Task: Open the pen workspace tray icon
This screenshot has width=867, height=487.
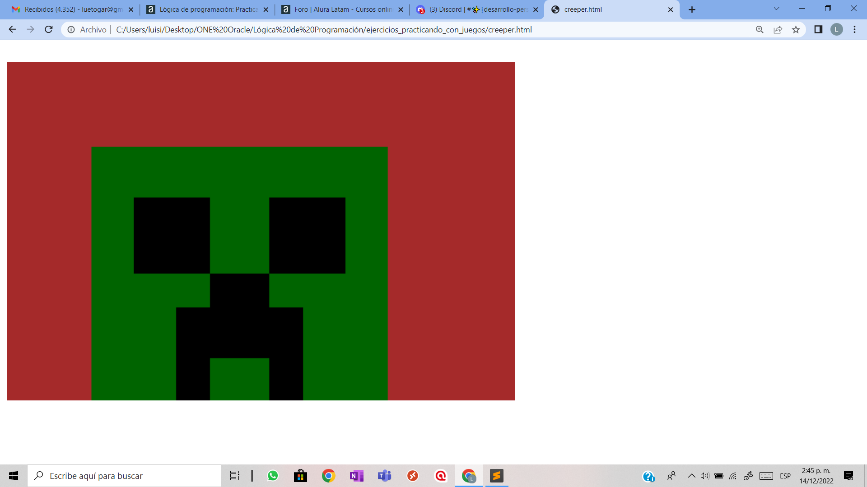Action: tap(748, 476)
